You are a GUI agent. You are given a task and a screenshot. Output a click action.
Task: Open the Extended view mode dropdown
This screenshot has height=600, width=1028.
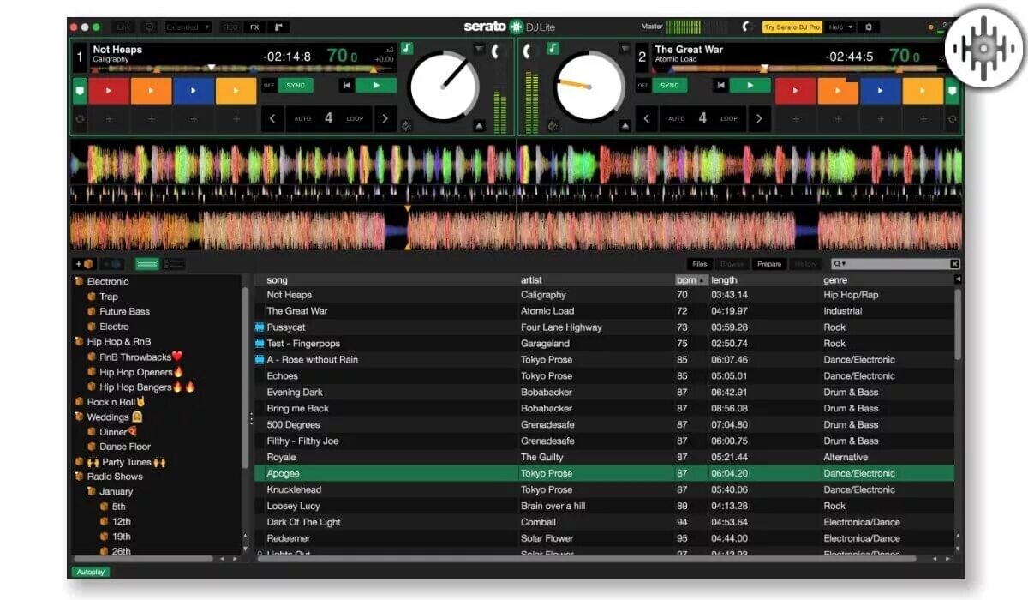click(x=188, y=27)
